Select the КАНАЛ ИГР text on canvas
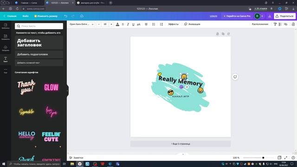Image resolution: width=297 pixels, height=167 pixels. click(x=181, y=96)
